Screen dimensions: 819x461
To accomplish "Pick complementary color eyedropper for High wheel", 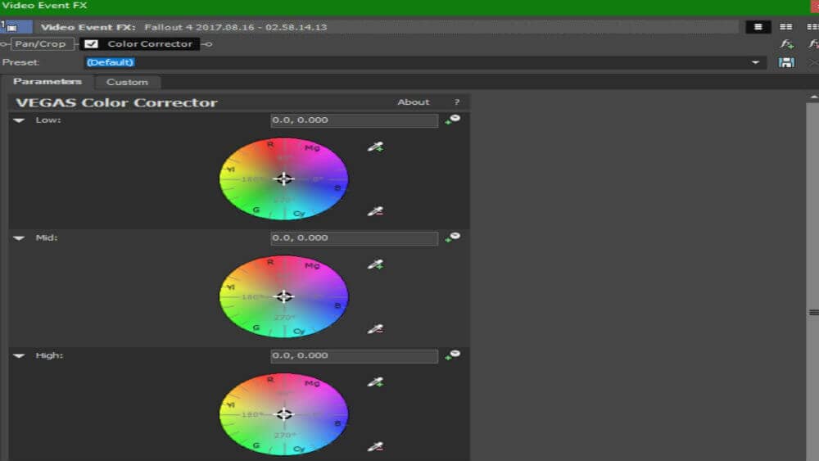I will click(x=375, y=446).
